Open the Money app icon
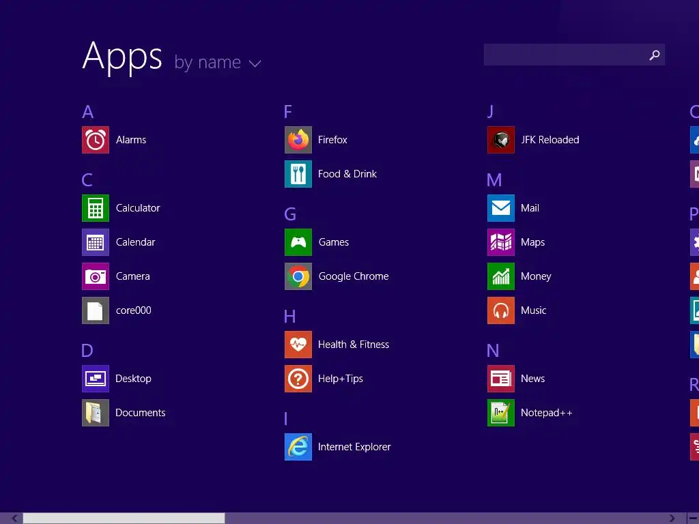 click(x=501, y=276)
